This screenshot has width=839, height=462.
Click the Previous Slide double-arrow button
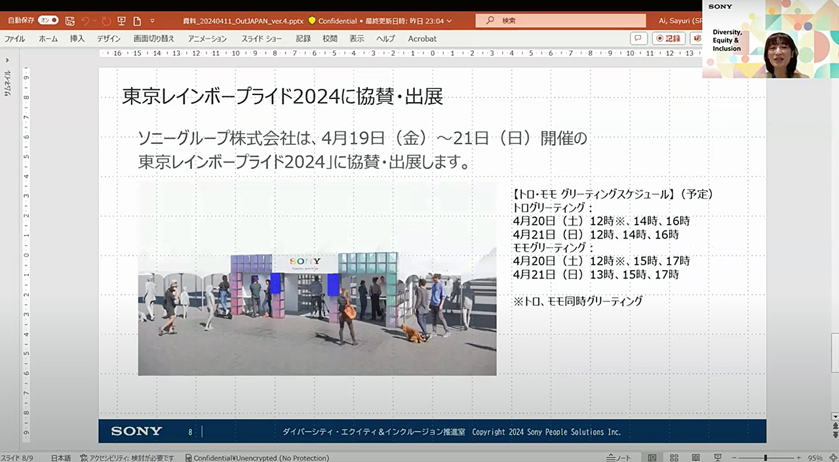coord(834,425)
